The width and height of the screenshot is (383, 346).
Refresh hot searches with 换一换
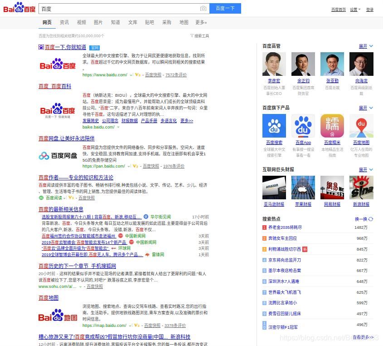click(x=364, y=219)
